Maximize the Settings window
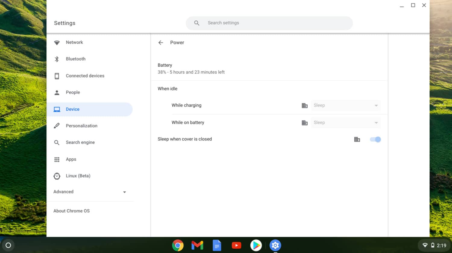 coord(413,5)
